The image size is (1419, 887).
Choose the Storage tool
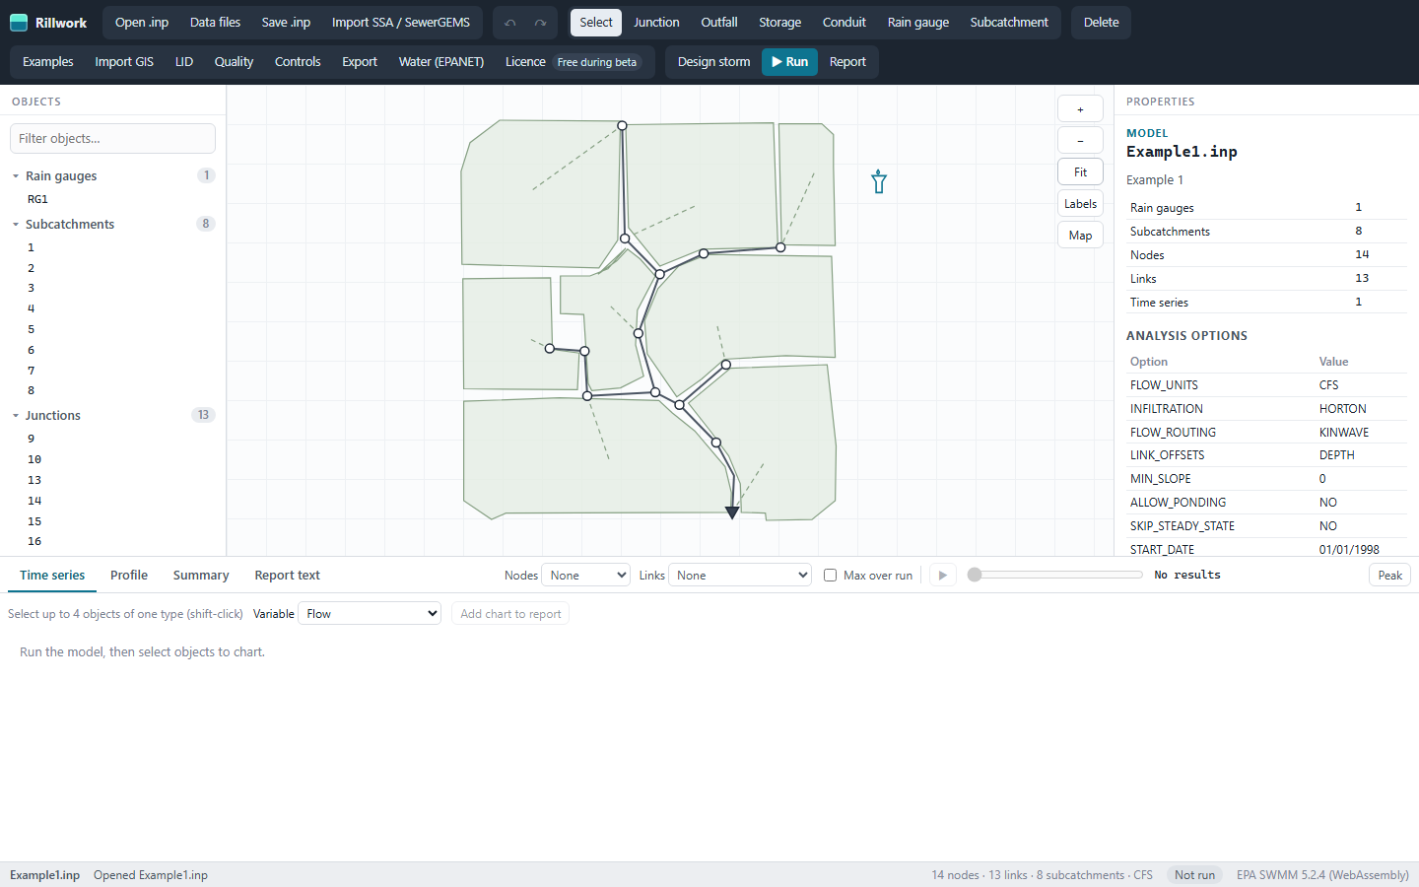click(x=779, y=23)
